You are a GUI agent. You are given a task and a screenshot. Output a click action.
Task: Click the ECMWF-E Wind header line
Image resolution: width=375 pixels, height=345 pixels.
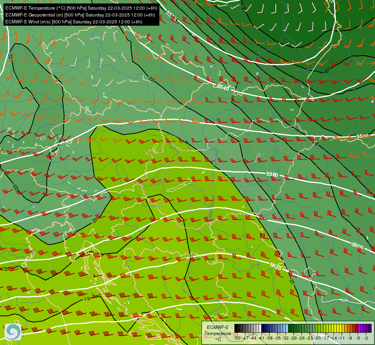pos(74,22)
